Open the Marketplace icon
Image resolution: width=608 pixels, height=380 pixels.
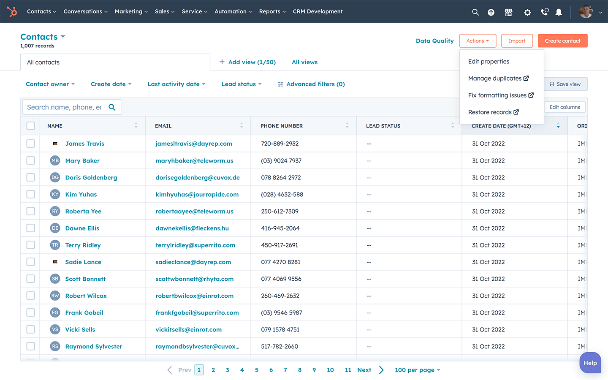(x=508, y=12)
